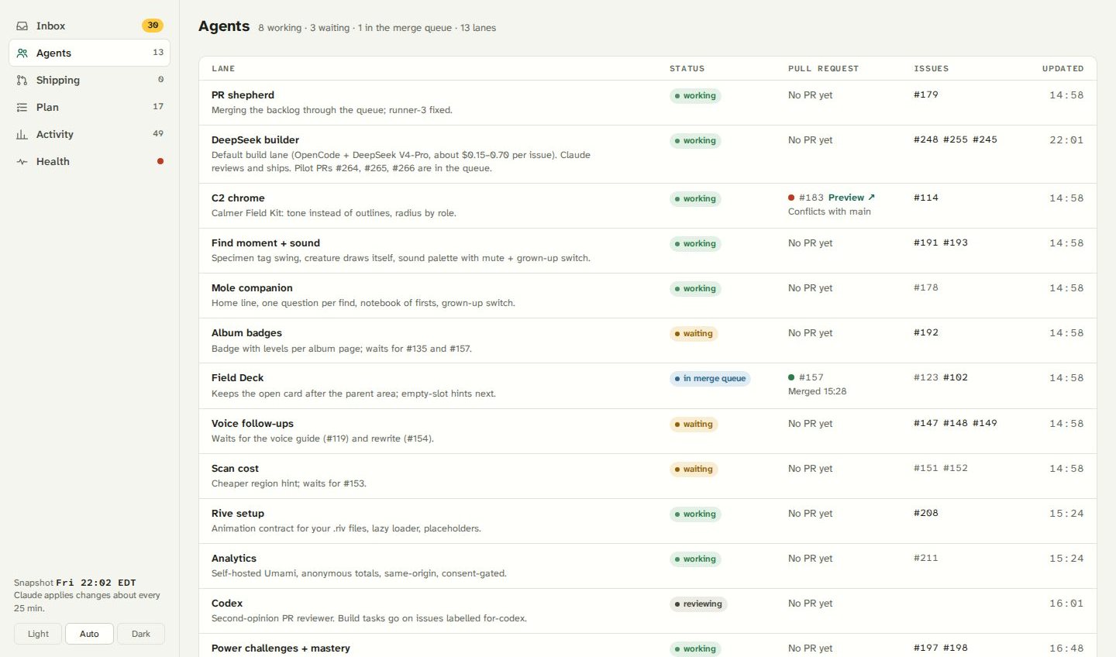The height and width of the screenshot is (657, 1116).
Task: Click the Power challenges + mastery lane
Action: tap(281, 648)
